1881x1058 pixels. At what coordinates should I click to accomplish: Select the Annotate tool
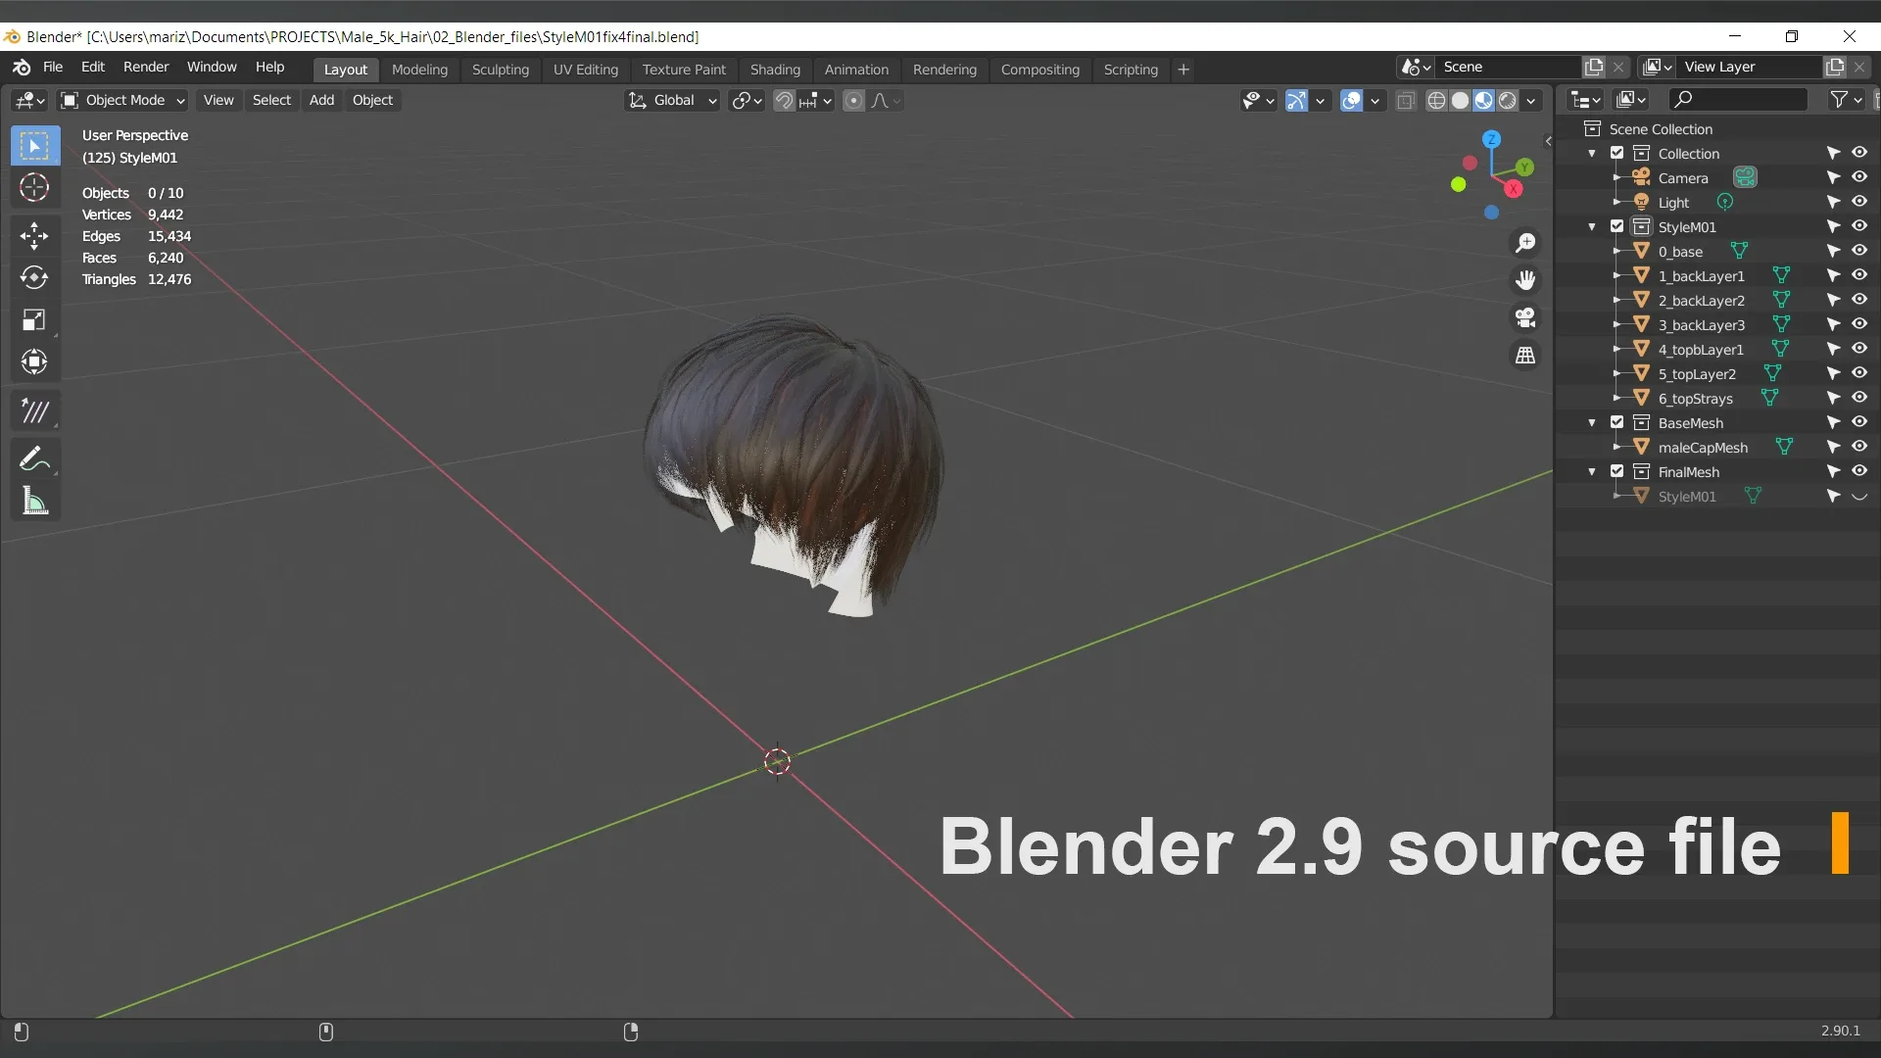(x=34, y=457)
